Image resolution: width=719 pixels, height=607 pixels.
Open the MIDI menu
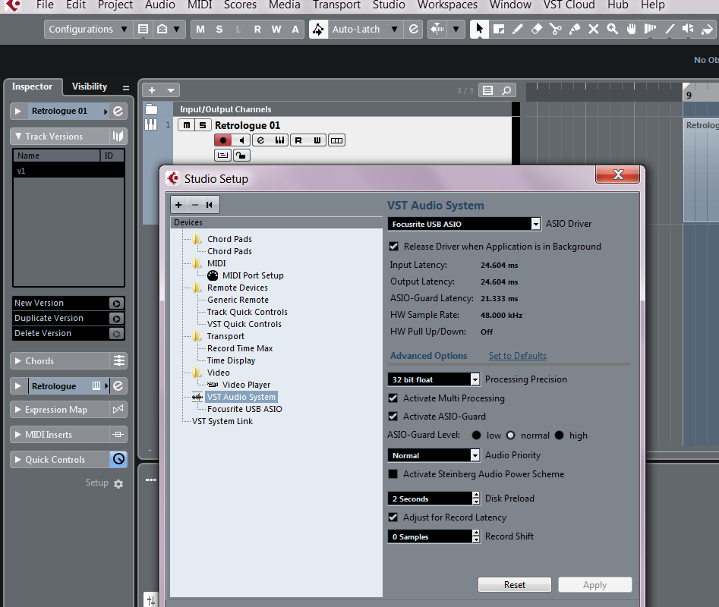pos(200,5)
